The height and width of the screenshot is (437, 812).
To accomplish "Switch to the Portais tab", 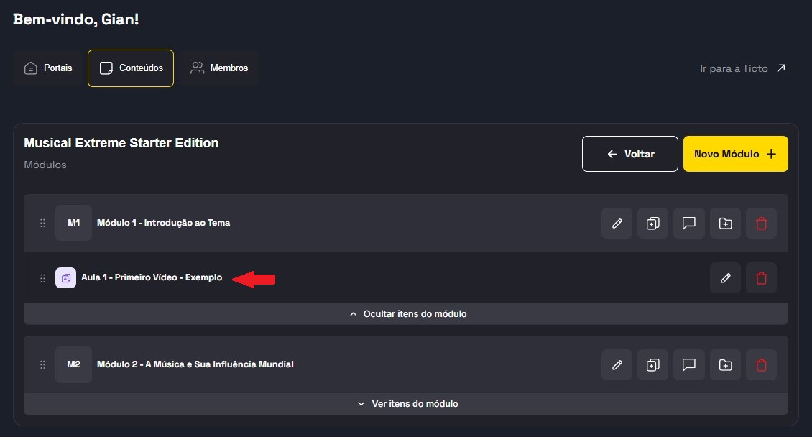I will point(48,68).
